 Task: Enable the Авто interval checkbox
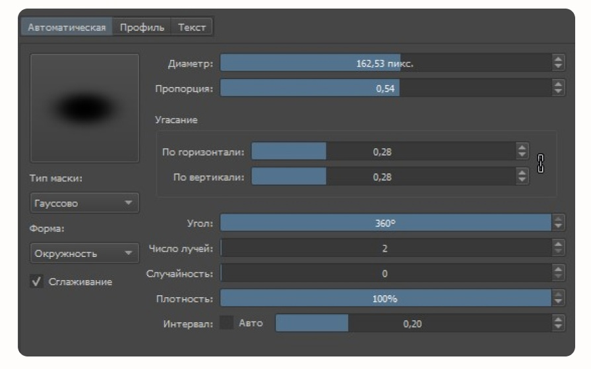tap(226, 323)
